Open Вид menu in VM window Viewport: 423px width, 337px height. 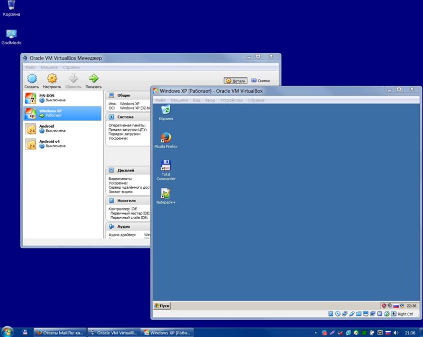point(197,100)
